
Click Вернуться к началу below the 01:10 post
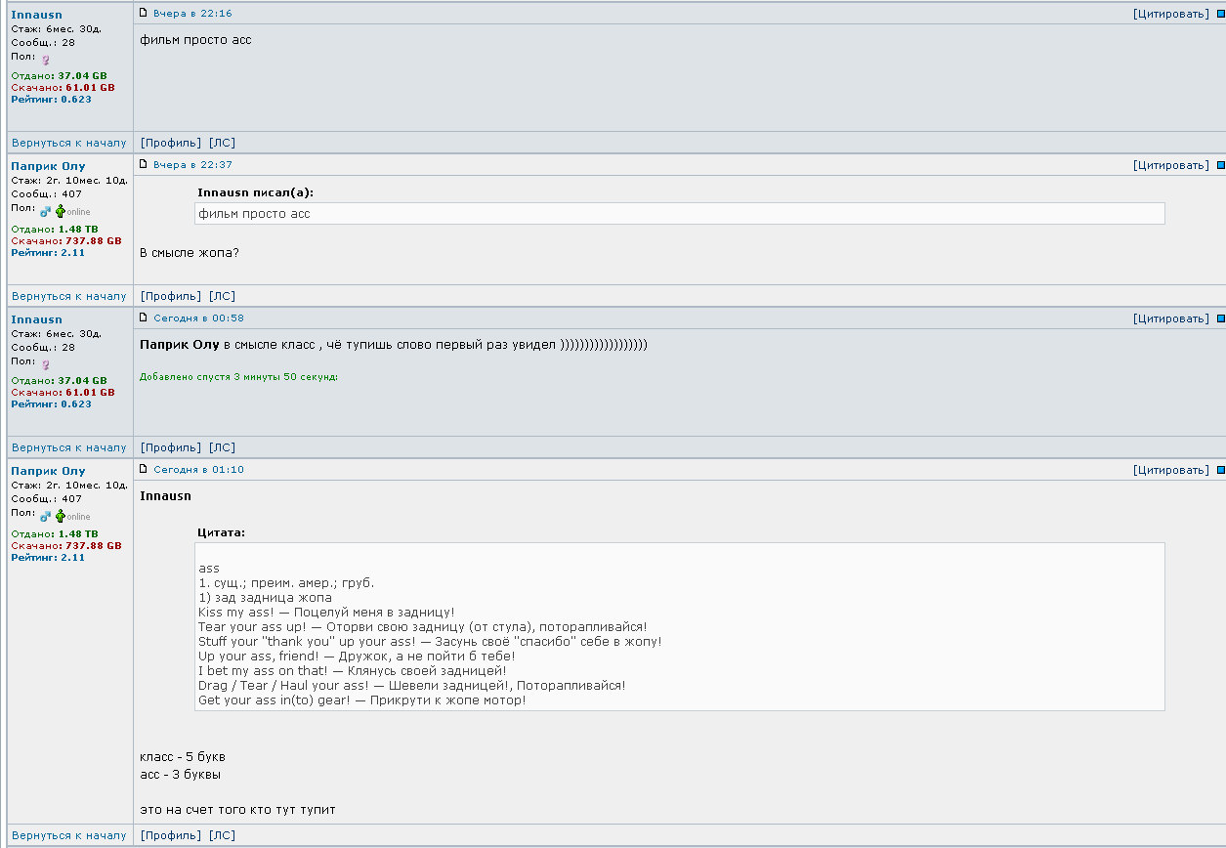69,835
